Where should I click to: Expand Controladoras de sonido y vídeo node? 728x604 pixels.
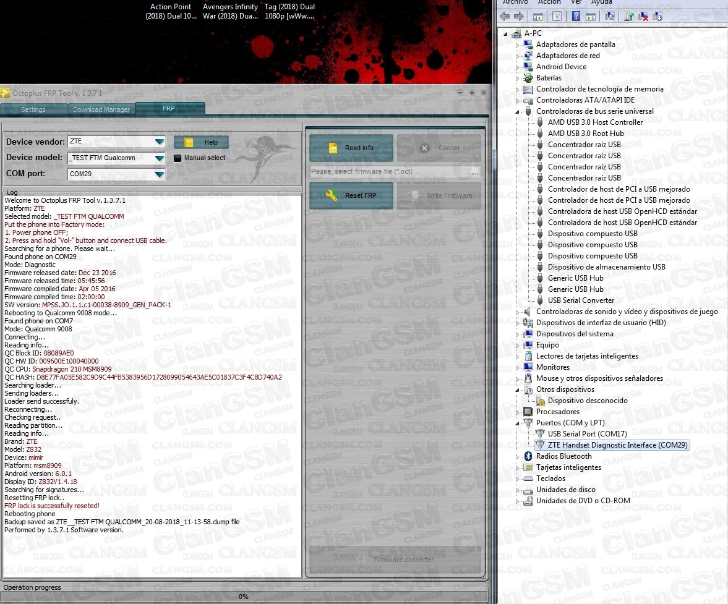(x=517, y=312)
